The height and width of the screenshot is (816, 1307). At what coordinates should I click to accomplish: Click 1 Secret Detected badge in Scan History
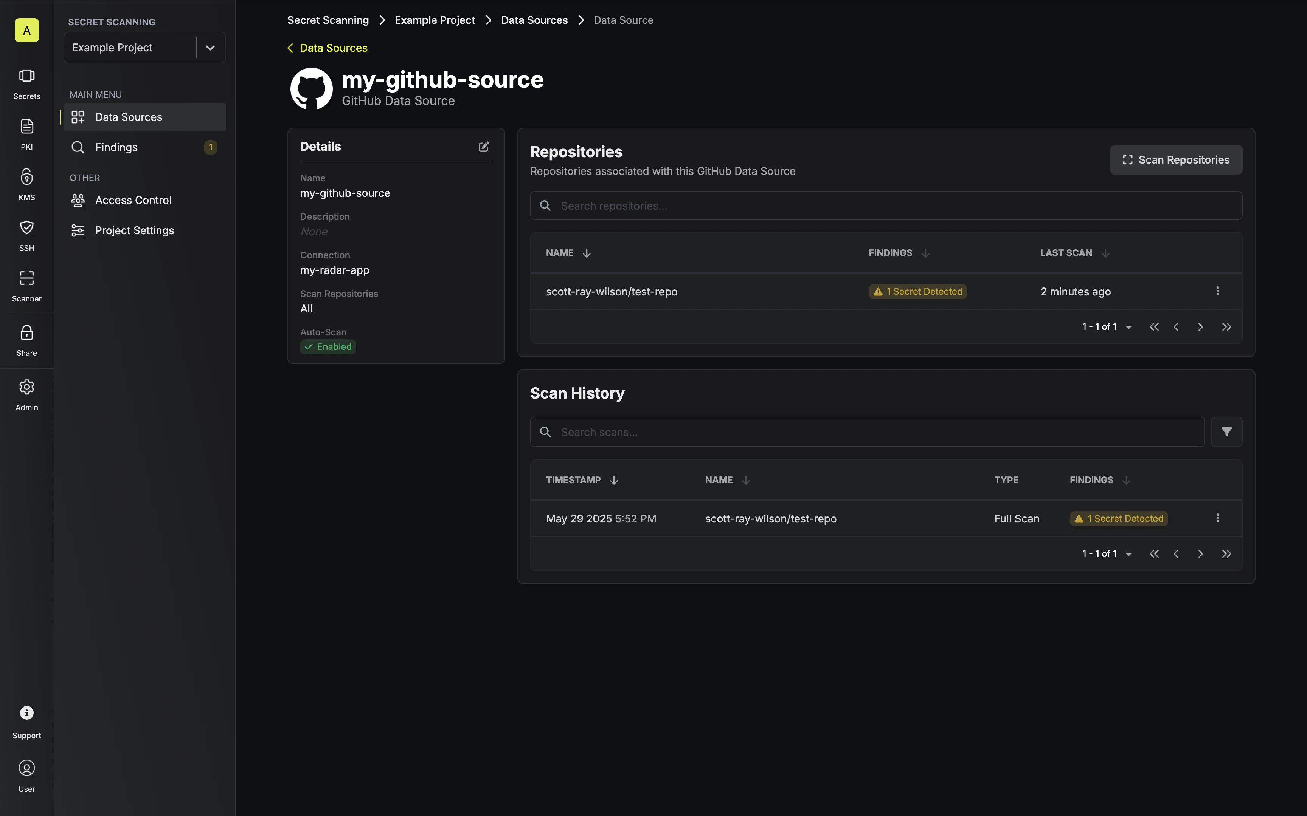pyautogui.click(x=1119, y=519)
